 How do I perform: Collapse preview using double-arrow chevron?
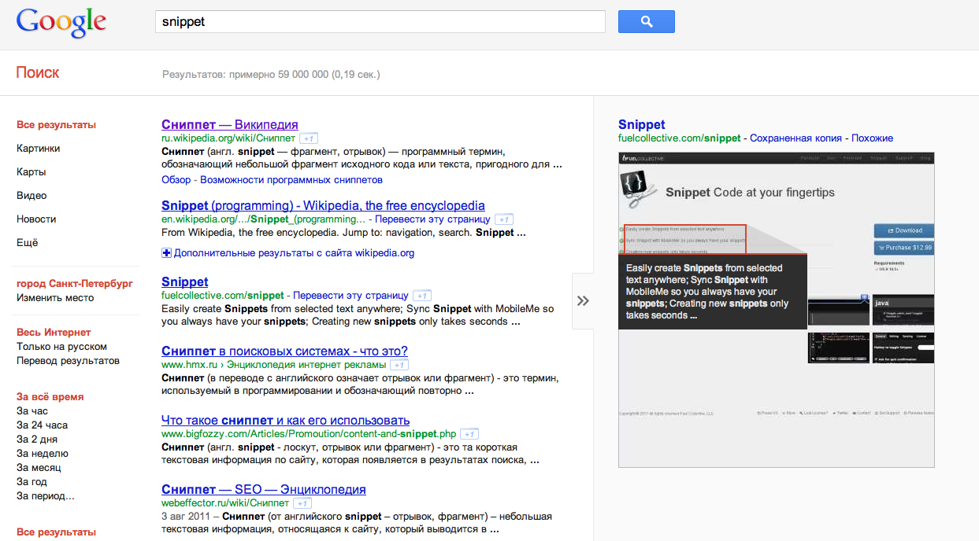(583, 300)
